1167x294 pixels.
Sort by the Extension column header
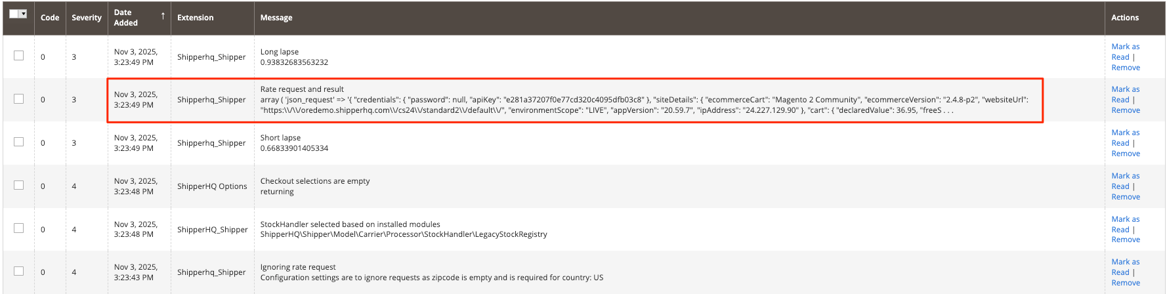coord(196,18)
